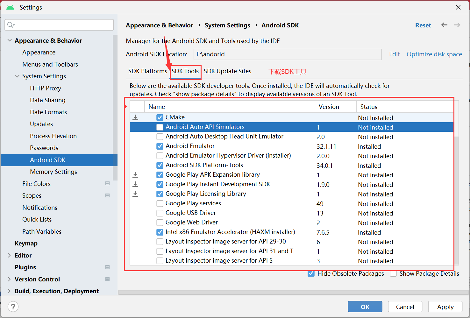
Task: Open the Keymap settings page
Action: pyautogui.click(x=26, y=243)
